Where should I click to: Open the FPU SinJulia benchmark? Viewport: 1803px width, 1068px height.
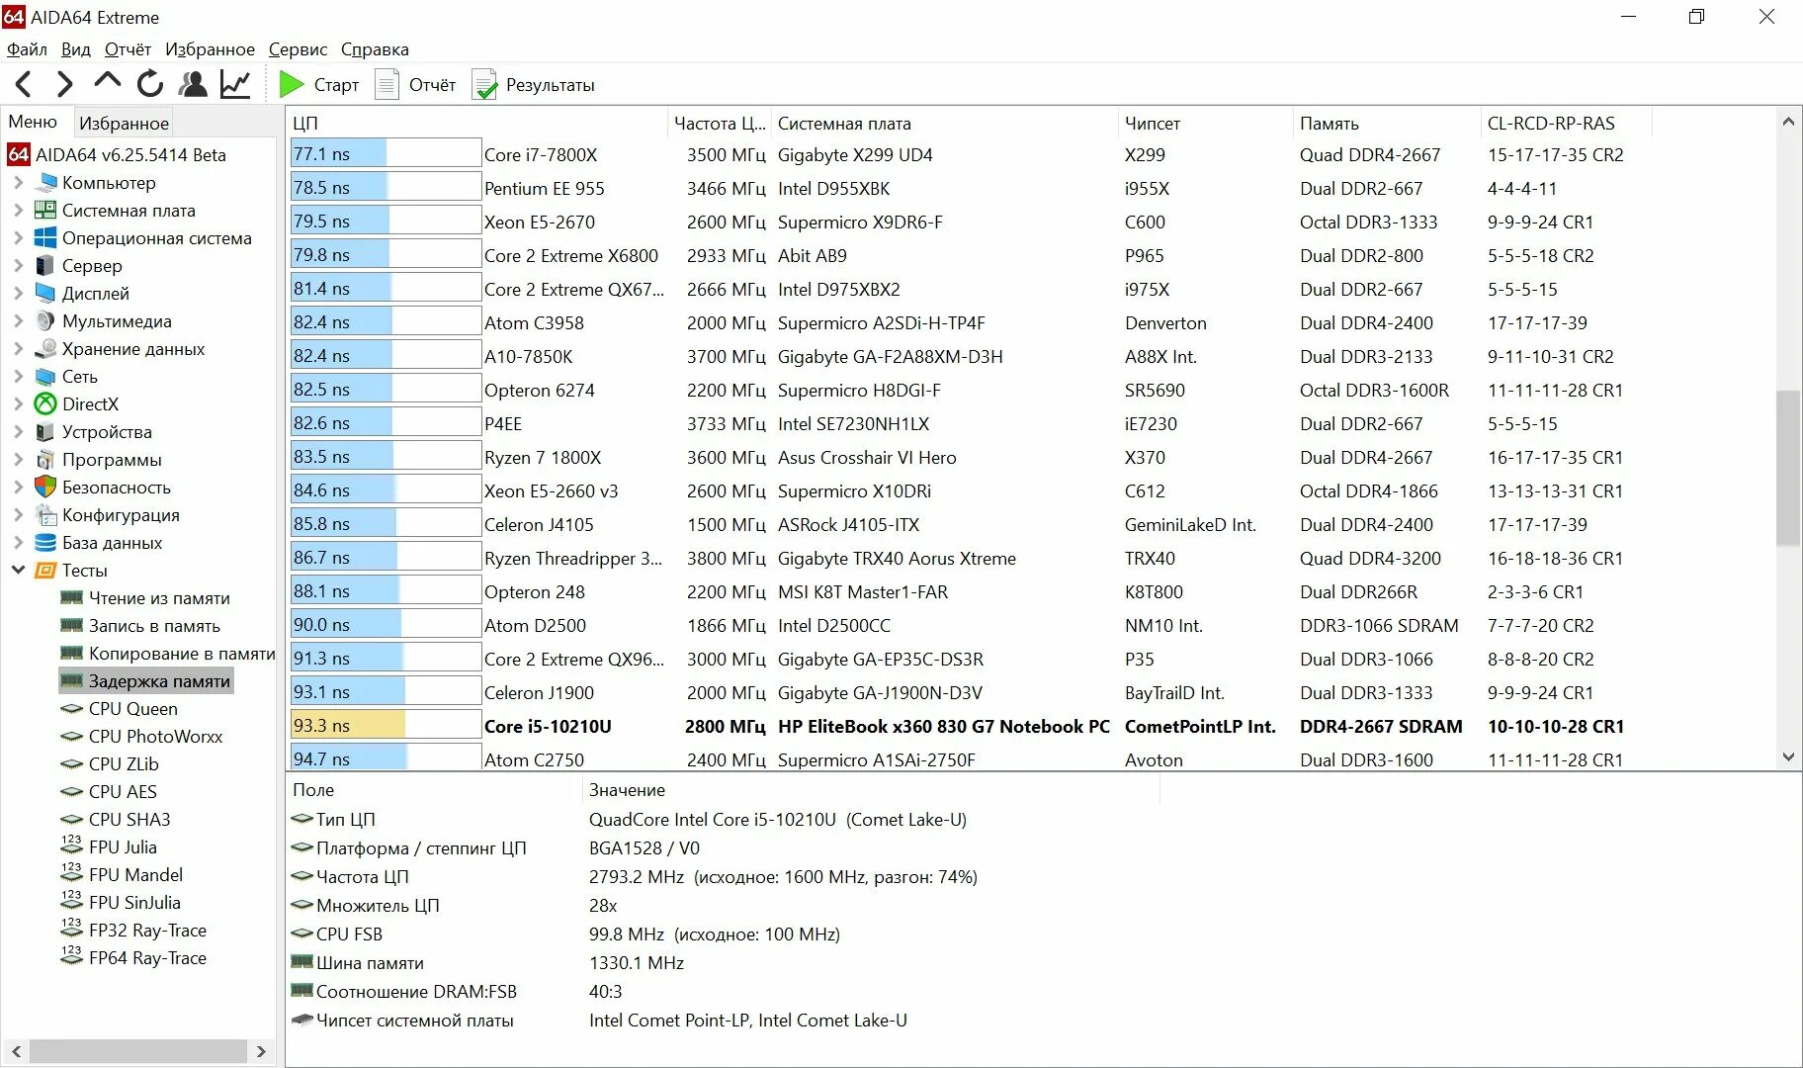click(x=120, y=903)
